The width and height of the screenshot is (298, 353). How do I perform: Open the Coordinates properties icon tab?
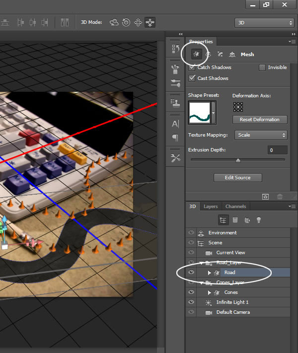point(232,54)
